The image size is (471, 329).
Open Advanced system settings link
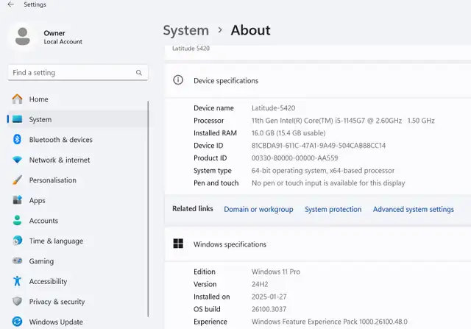[x=414, y=210]
